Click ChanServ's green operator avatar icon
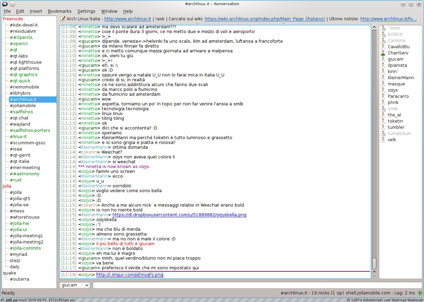 [x=383, y=53]
